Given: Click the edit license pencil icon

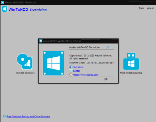Looking at the screenshot, I should (x=108, y=48).
